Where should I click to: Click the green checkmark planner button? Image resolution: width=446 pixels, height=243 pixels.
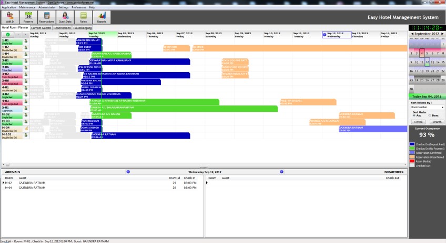8,35
